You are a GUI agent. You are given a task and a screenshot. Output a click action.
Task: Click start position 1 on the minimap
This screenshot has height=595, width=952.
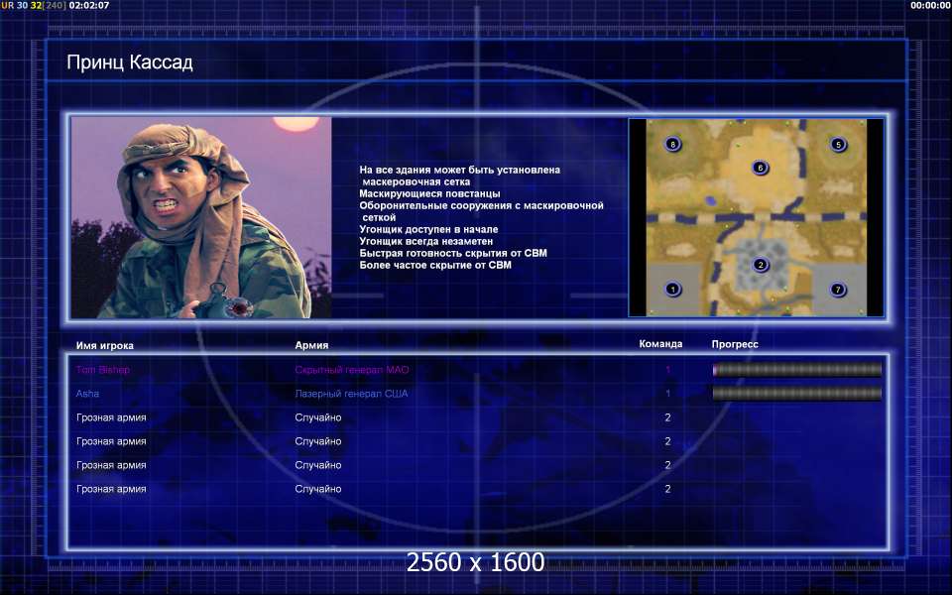coord(672,289)
